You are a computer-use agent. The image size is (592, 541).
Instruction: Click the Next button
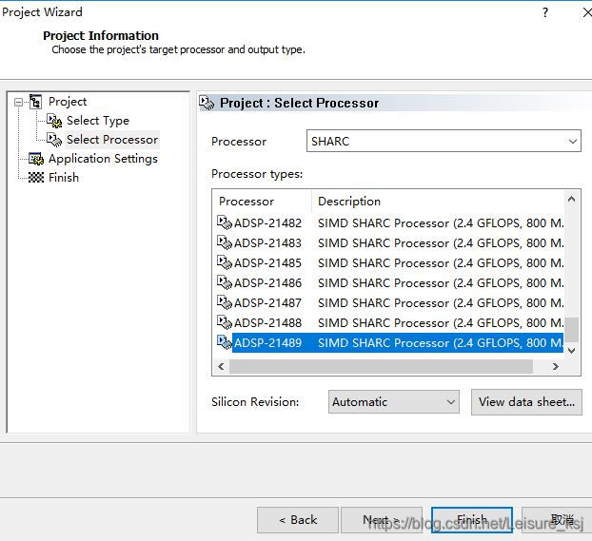point(382,520)
